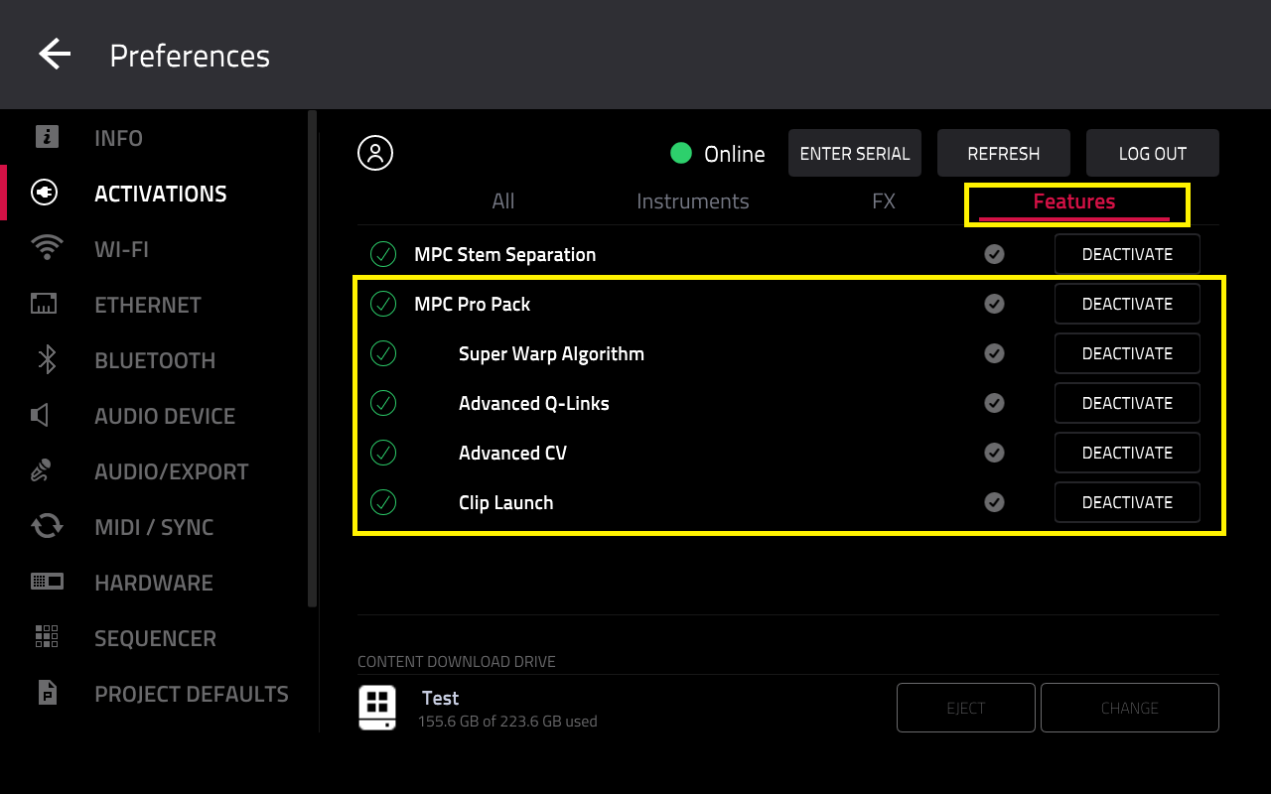Select the Activations plug icon

click(x=46, y=193)
